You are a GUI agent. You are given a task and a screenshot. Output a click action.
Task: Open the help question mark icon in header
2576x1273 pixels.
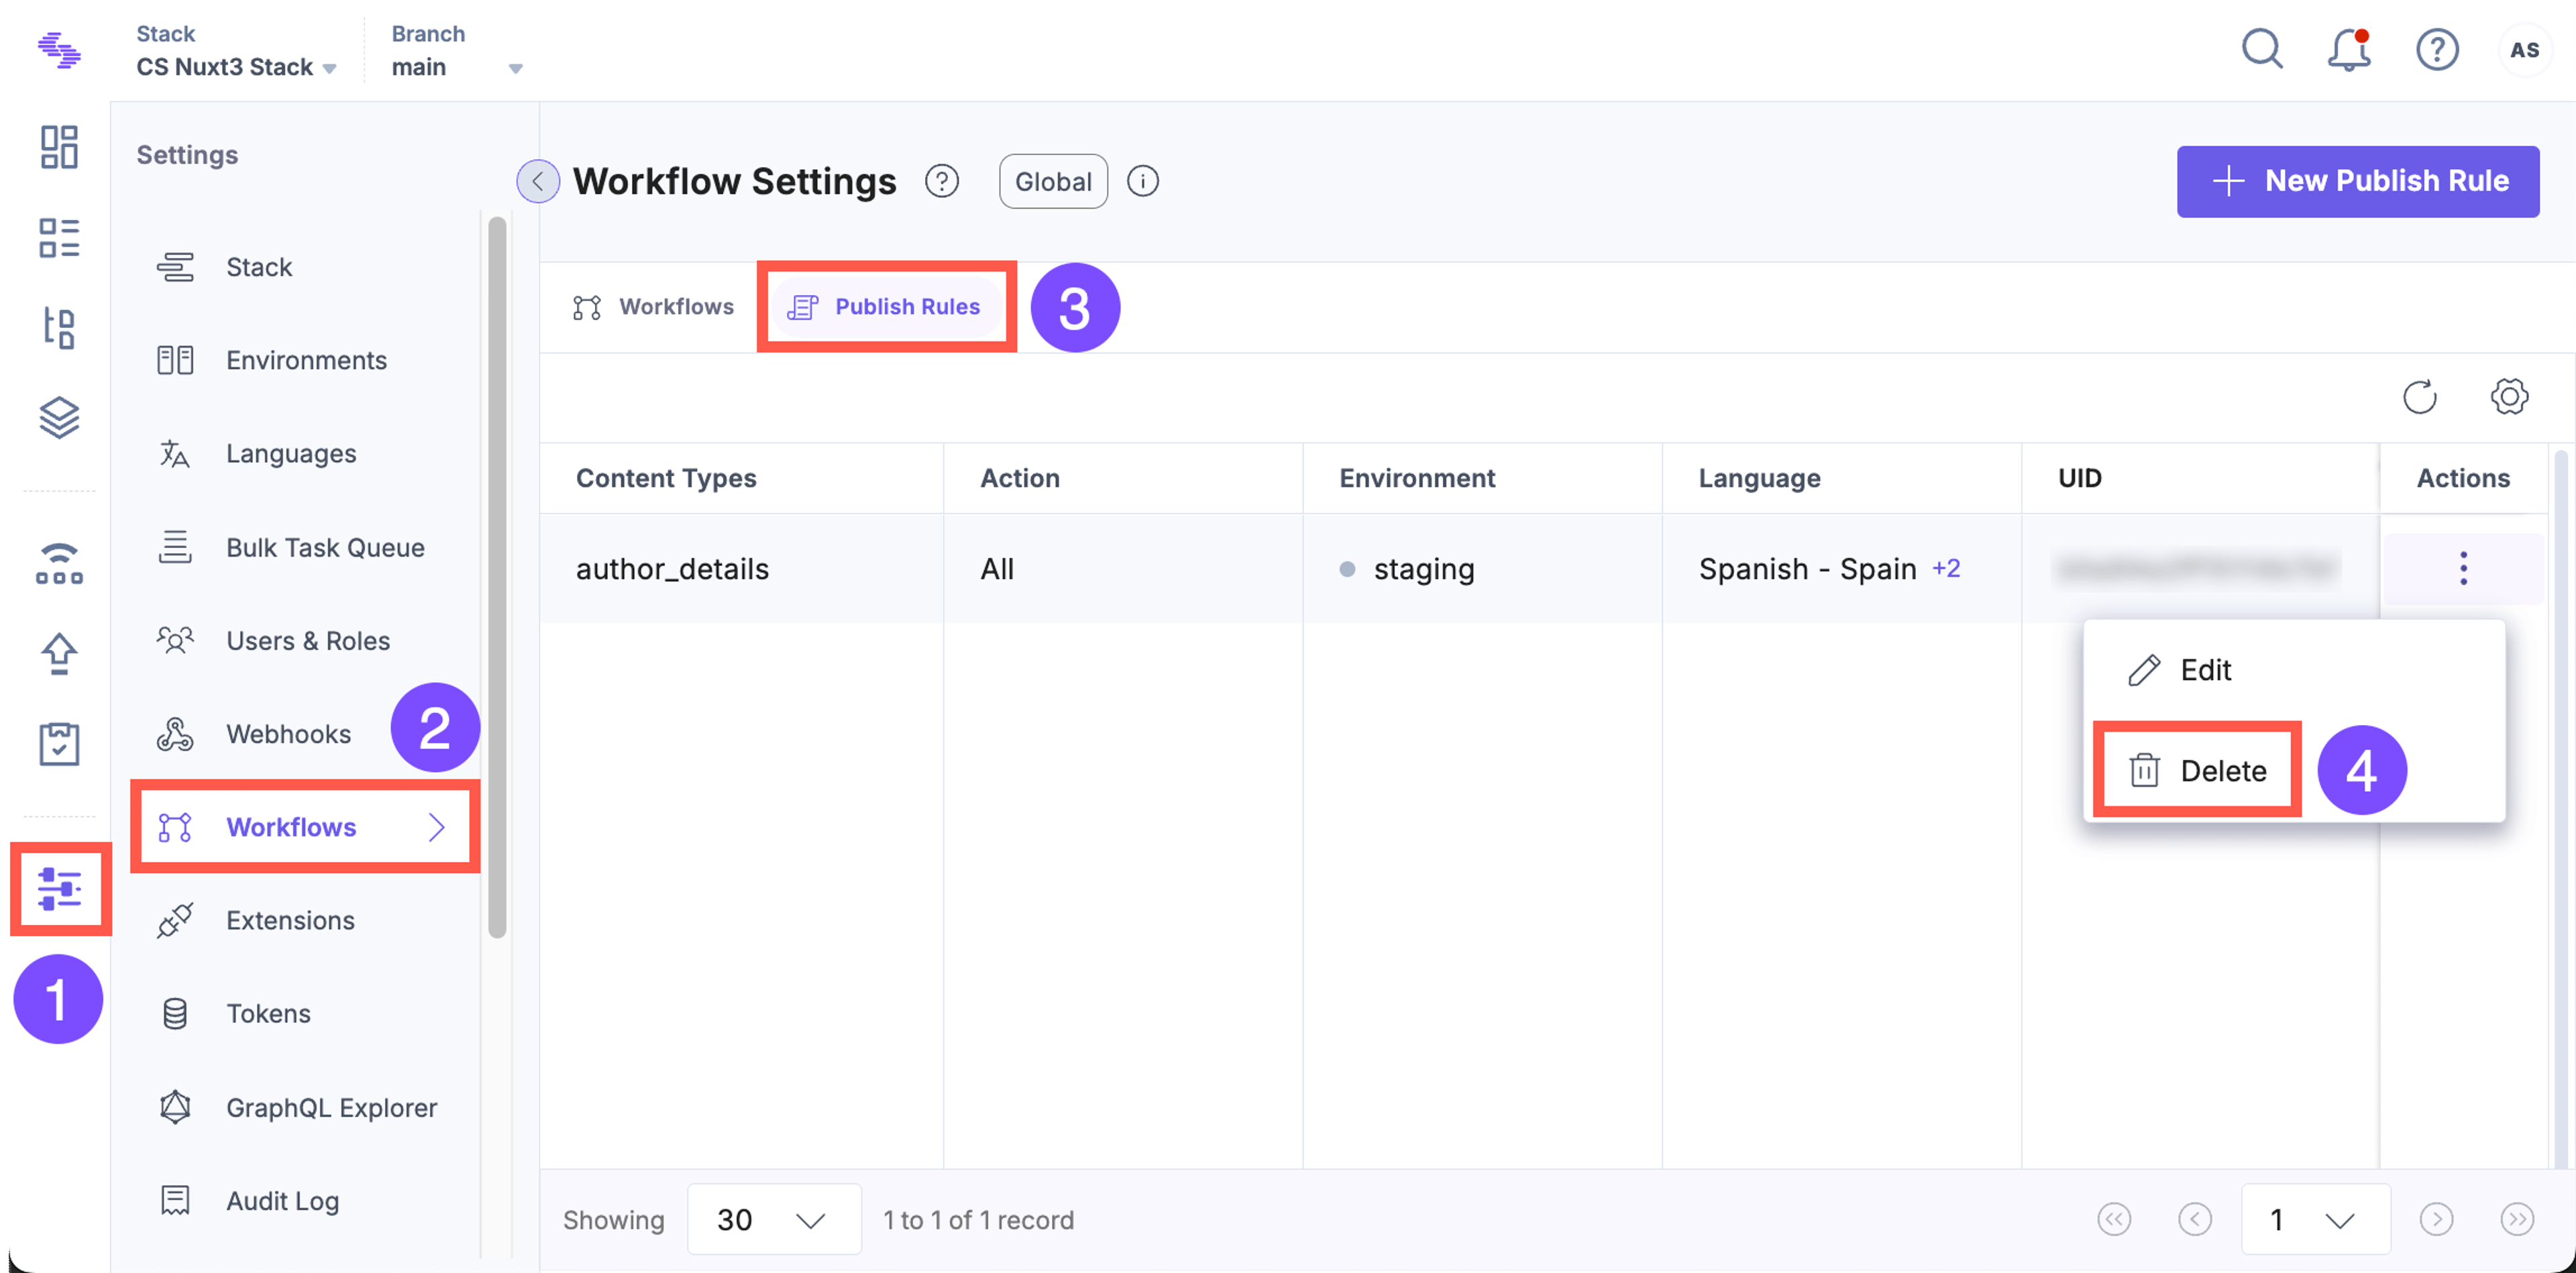(x=2437, y=49)
